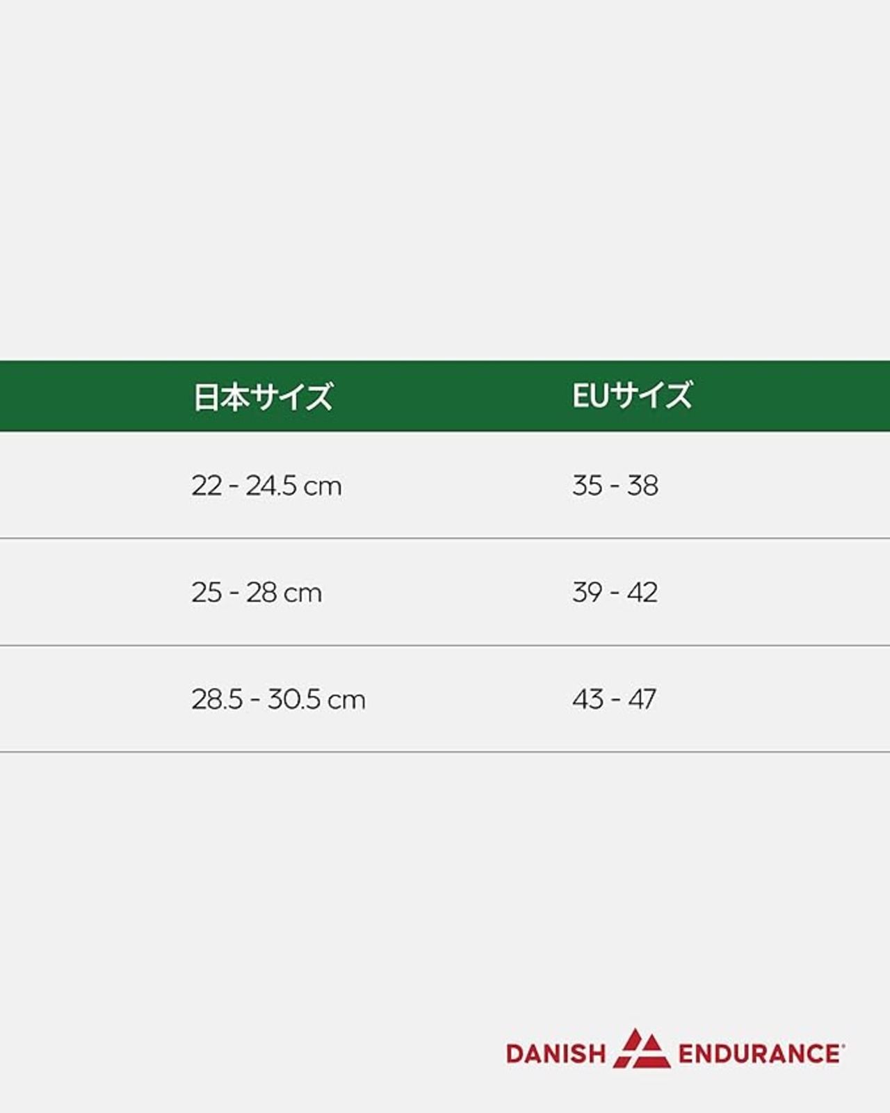Select the 日本サイズ column header
This screenshot has height=1113, width=890.
(x=263, y=397)
